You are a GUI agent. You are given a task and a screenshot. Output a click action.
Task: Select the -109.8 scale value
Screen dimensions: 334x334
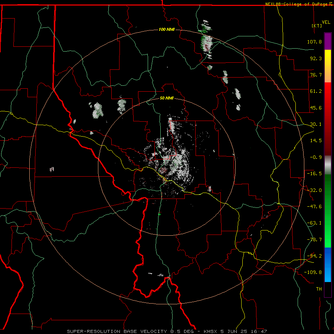[x=313, y=272]
